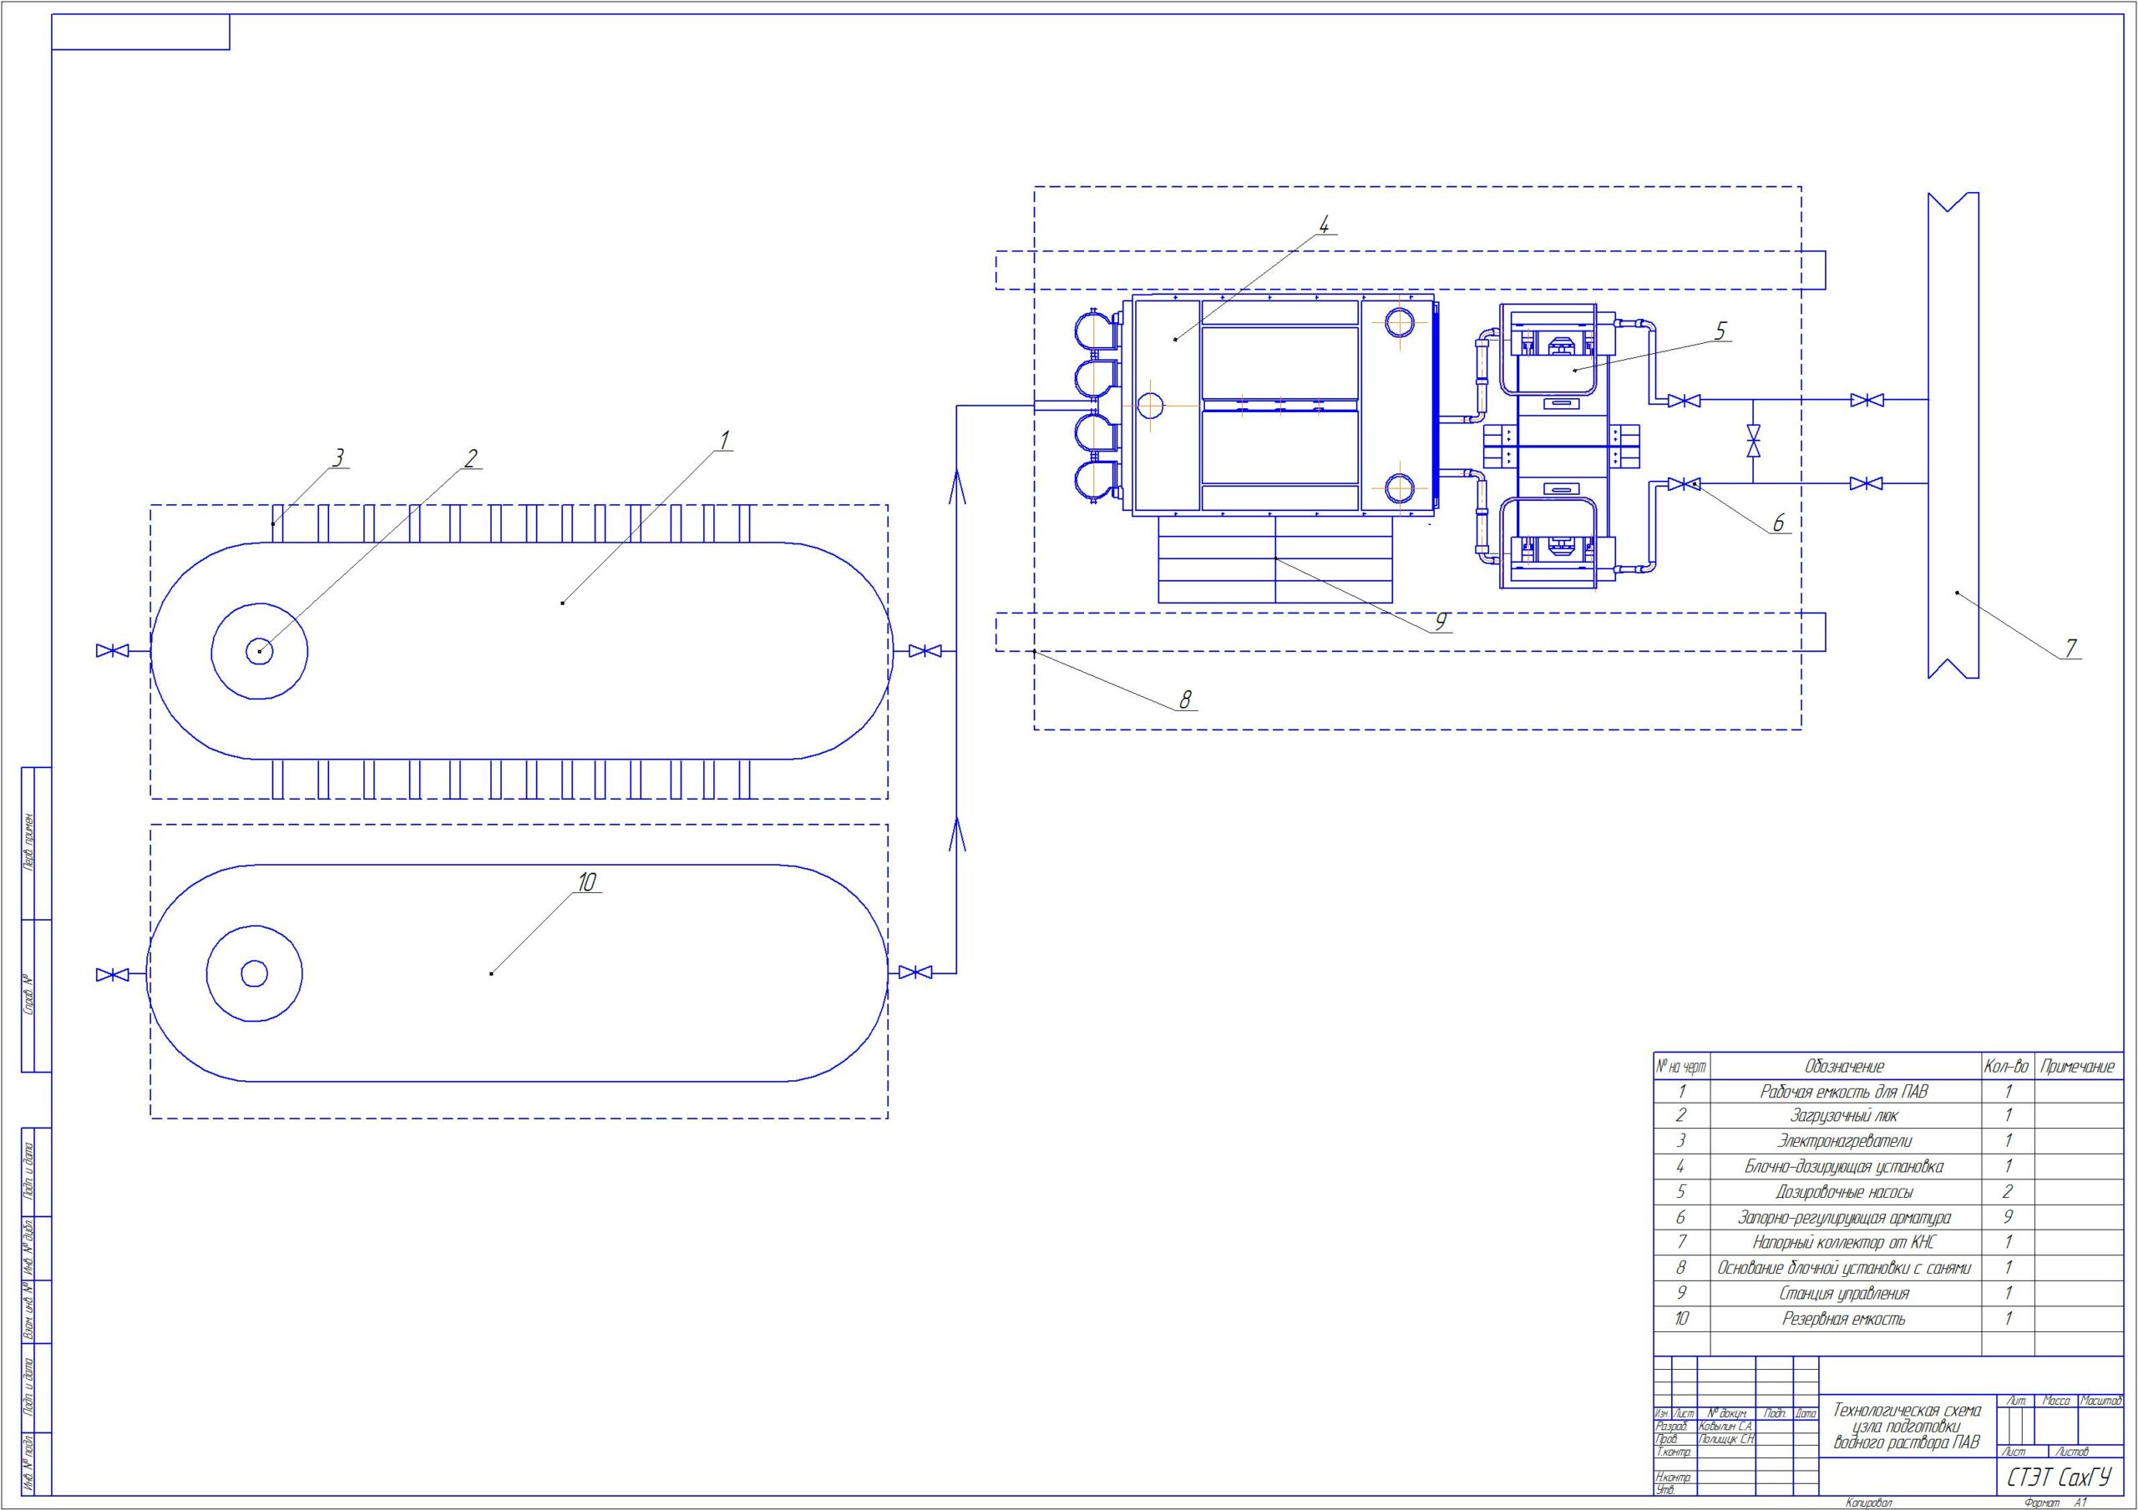The height and width of the screenshot is (1510, 2138).
Task: Click callout number 3 label
Action: point(339,458)
